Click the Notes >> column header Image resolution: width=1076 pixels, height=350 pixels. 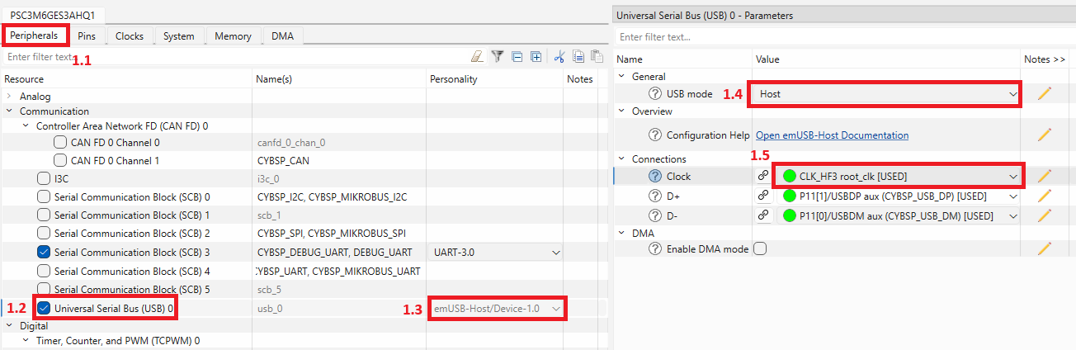tap(1045, 59)
